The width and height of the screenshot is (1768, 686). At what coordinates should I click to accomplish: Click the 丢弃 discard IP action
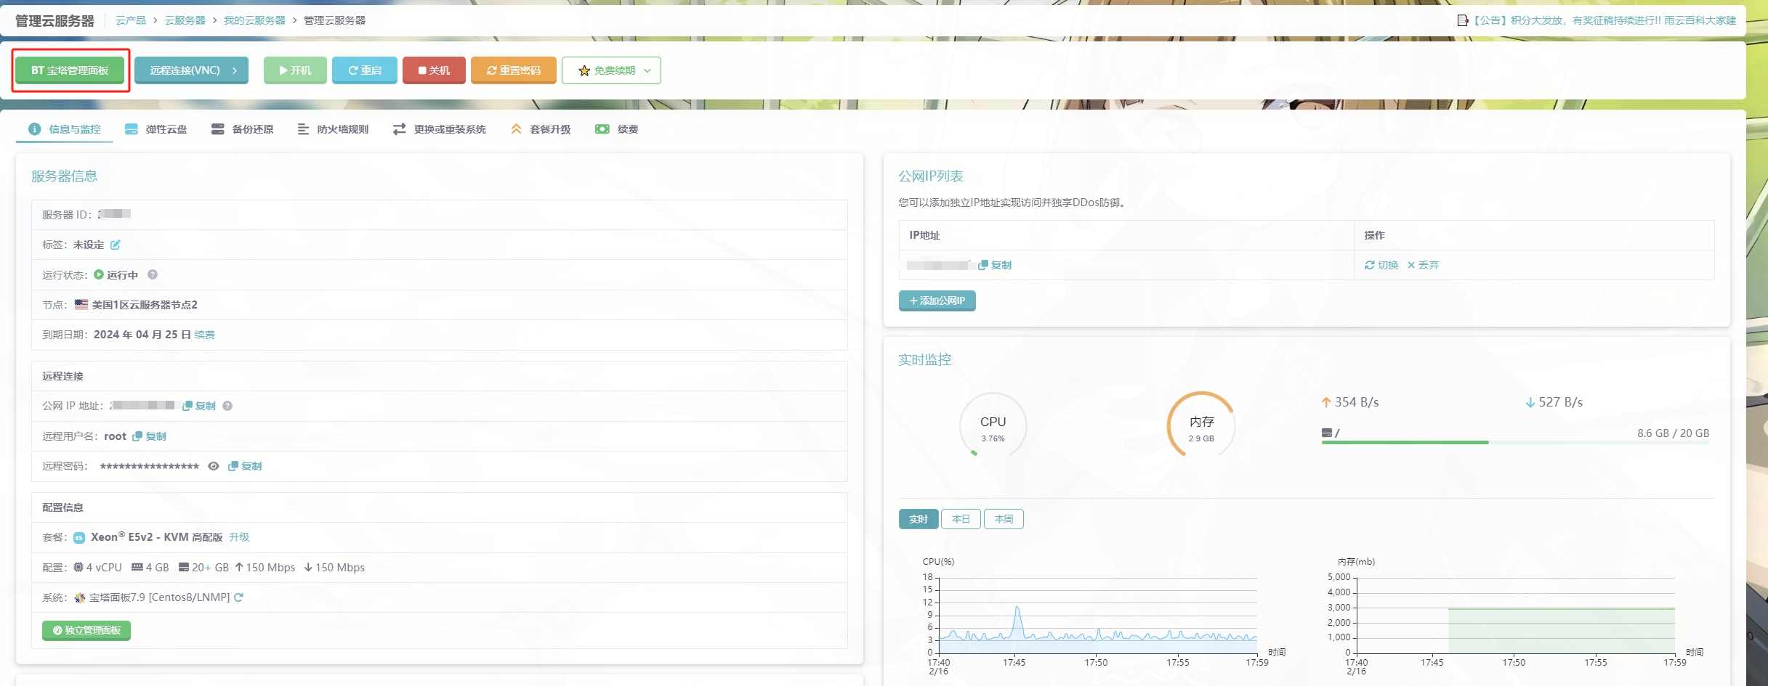[1423, 265]
